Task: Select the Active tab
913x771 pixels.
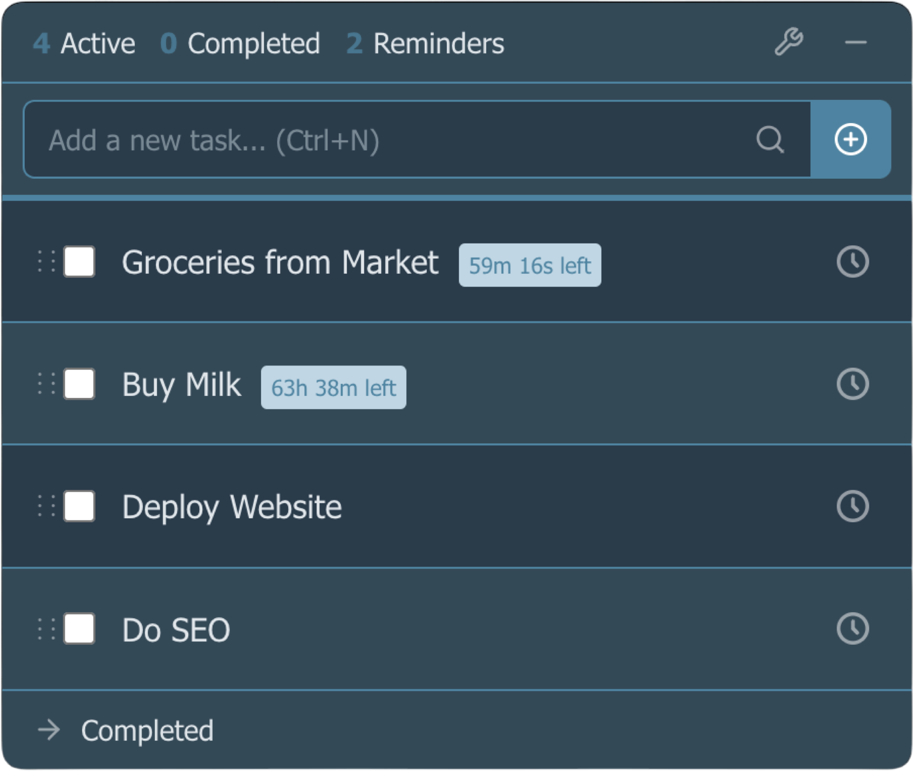Action: (84, 43)
